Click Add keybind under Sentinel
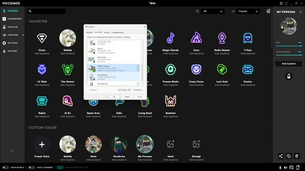This screenshot has width=305, height=171. click(x=171, y=116)
